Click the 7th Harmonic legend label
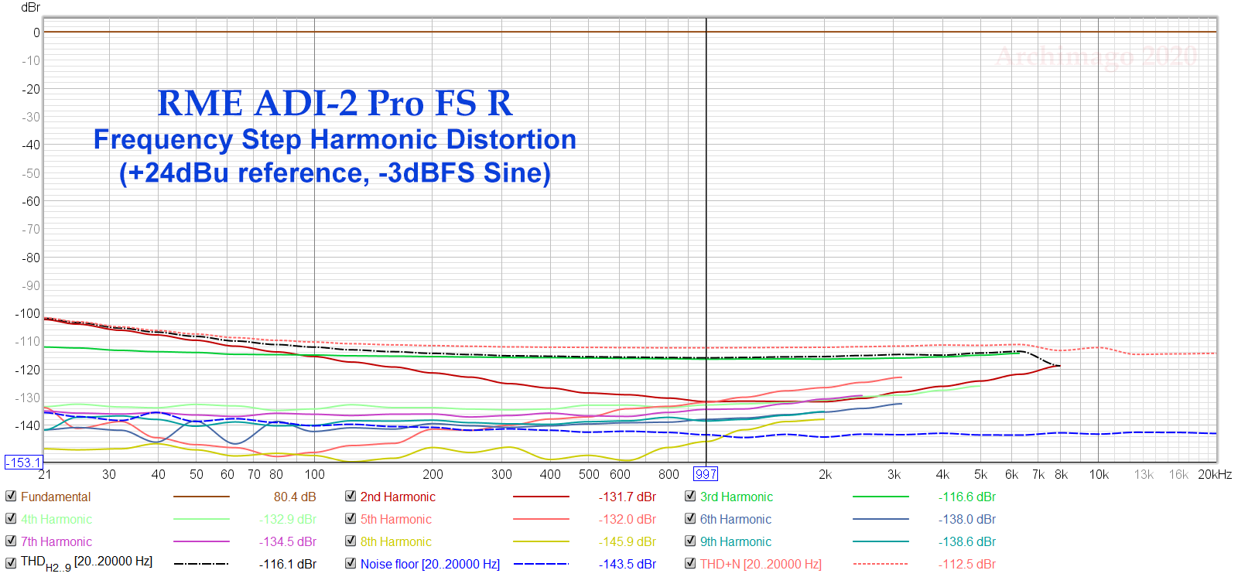The height and width of the screenshot is (577, 1238). coord(56,541)
